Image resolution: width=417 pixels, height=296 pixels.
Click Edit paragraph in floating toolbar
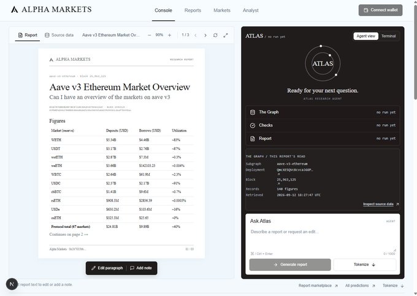point(107,268)
